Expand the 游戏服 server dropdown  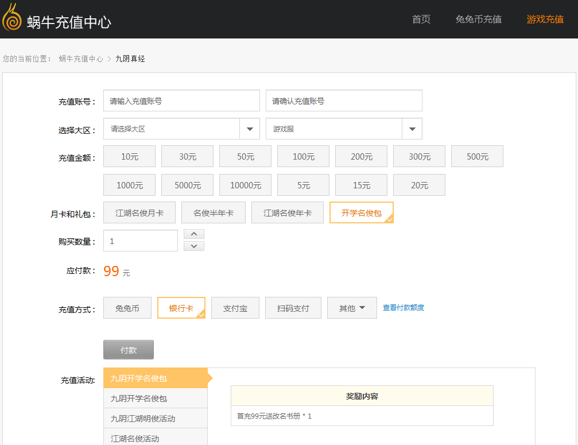pos(412,129)
